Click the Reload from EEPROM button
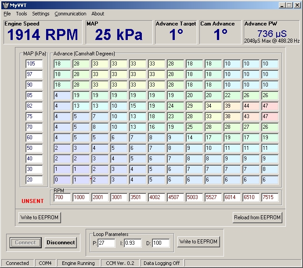This screenshot has height=268, width=303. coord(257,217)
